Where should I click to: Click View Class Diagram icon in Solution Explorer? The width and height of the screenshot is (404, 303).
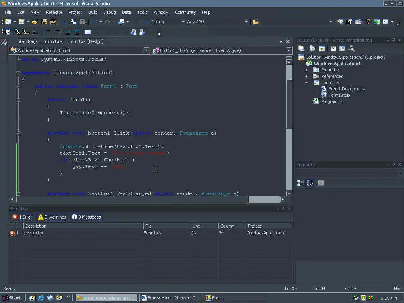(352, 49)
